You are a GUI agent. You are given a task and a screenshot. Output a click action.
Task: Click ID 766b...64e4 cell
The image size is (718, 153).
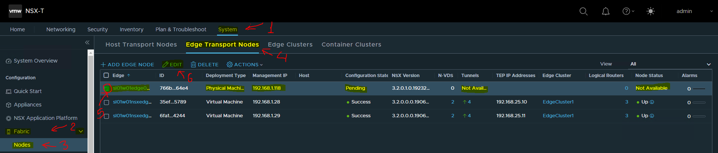[x=174, y=88]
